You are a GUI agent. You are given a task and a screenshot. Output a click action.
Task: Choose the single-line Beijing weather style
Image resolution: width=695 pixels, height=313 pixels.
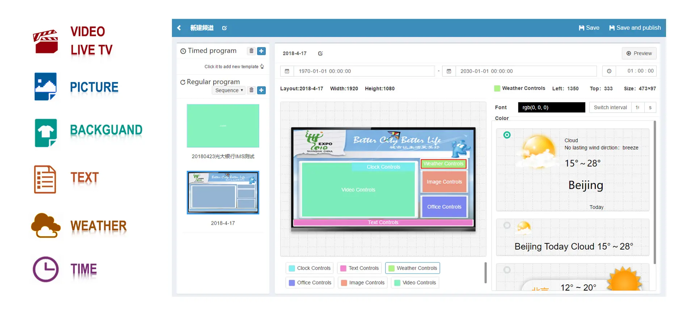coord(507,225)
